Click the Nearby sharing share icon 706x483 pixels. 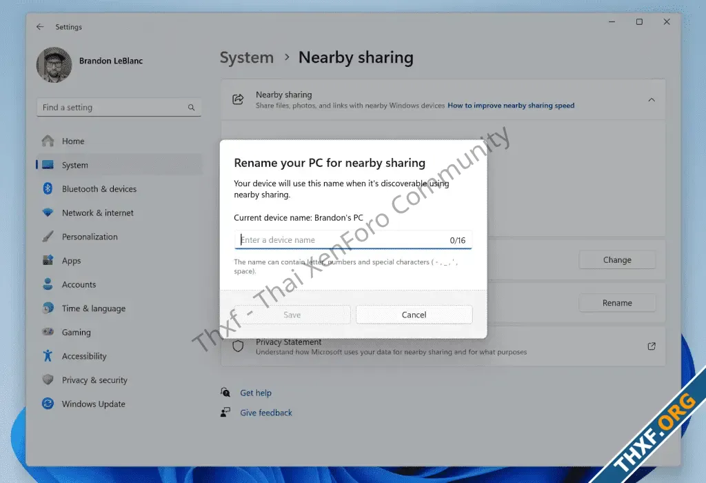pos(238,99)
